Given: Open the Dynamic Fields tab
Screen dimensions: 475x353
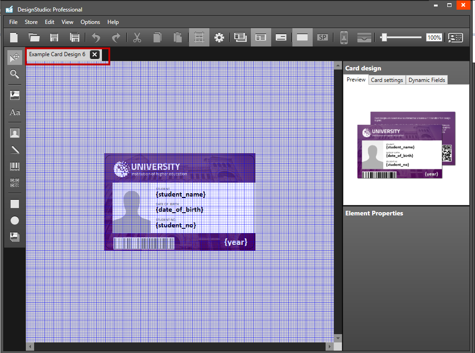Looking at the screenshot, I should 427,80.
